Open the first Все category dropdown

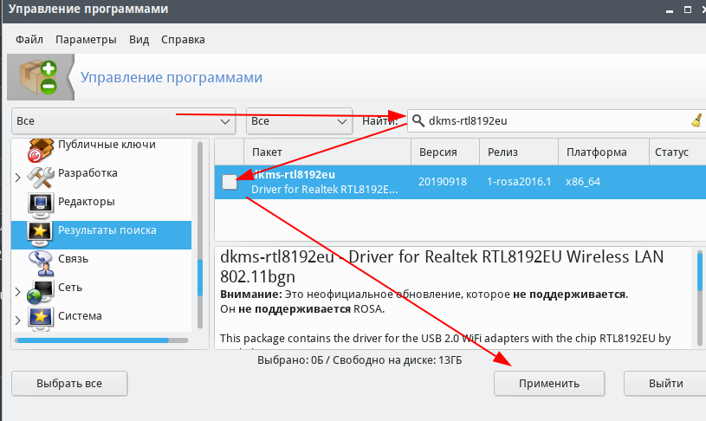[x=123, y=121]
